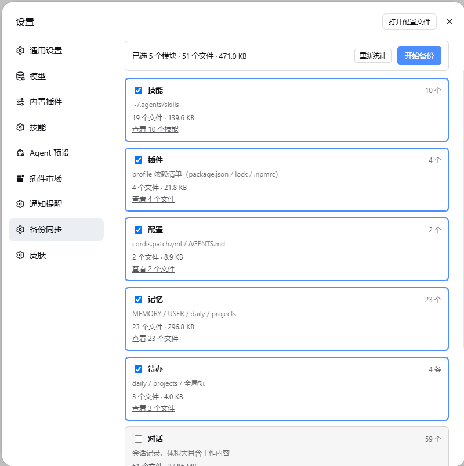Image resolution: width=464 pixels, height=466 pixels.
Task: Click MEMORY / USER / daily / projects text
Action: (x=184, y=314)
